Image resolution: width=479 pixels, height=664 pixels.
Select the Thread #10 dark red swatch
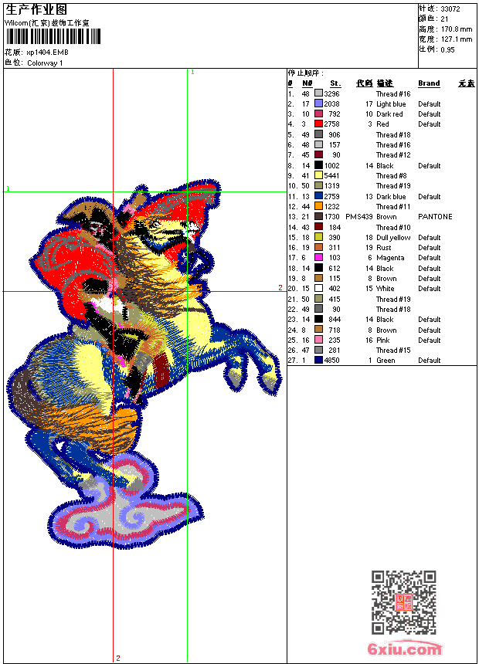[318, 227]
